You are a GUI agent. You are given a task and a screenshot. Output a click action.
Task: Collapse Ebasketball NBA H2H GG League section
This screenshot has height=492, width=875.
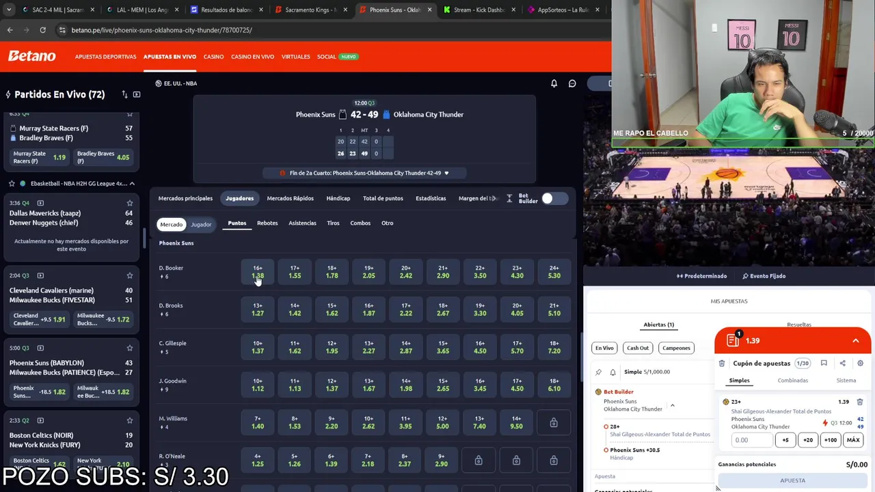132,183
